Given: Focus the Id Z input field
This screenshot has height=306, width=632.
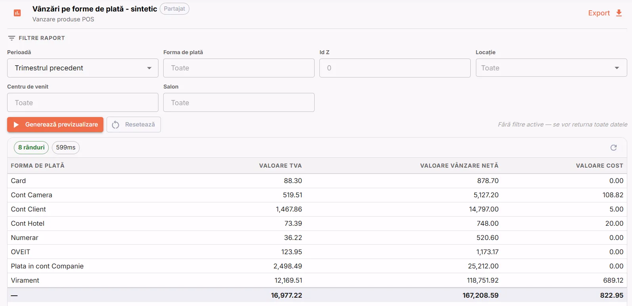Looking at the screenshot, I should coord(395,68).
